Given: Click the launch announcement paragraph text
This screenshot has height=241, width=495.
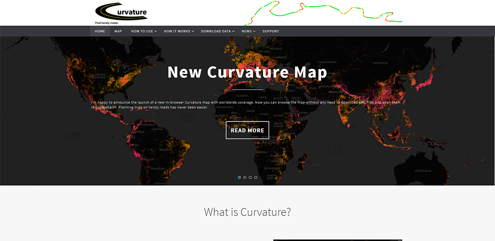Looking at the screenshot, I should (246, 105).
